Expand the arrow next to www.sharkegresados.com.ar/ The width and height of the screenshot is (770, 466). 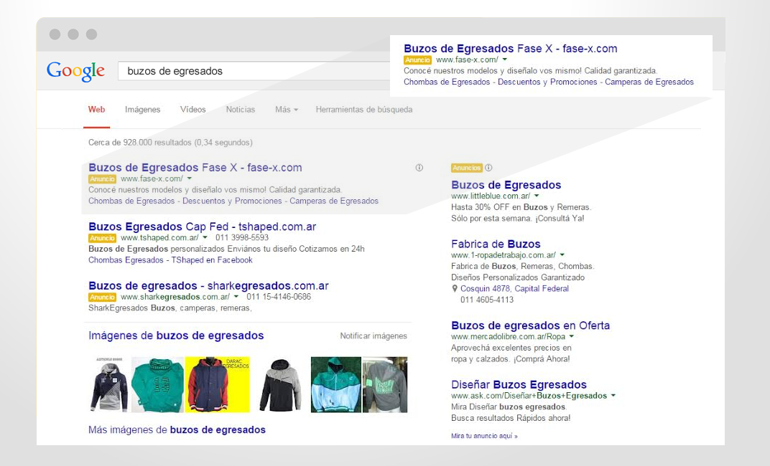(236, 297)
